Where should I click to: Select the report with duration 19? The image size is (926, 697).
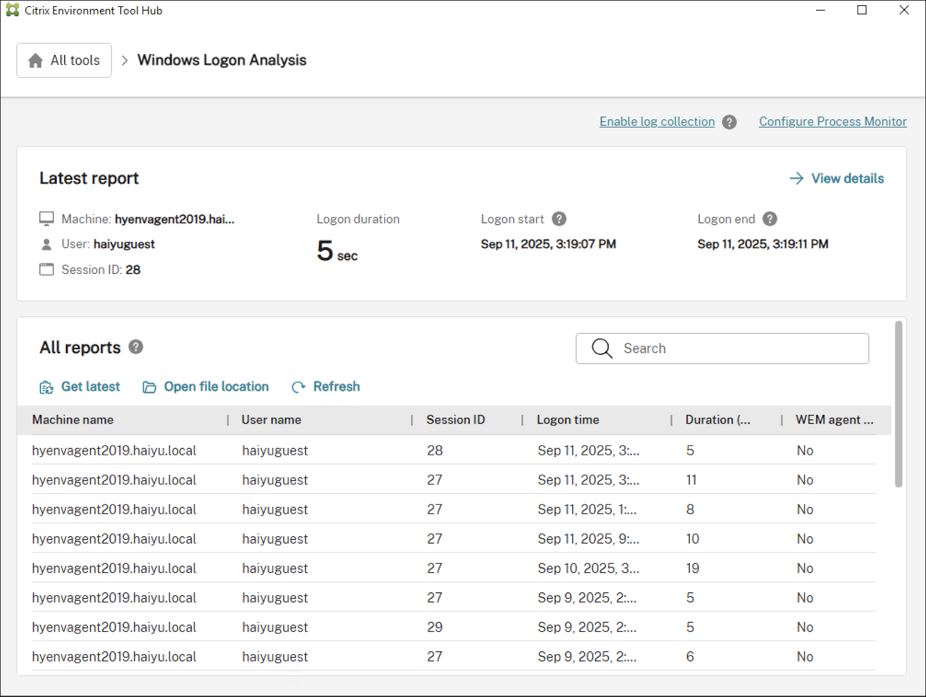tap(692, 569)
